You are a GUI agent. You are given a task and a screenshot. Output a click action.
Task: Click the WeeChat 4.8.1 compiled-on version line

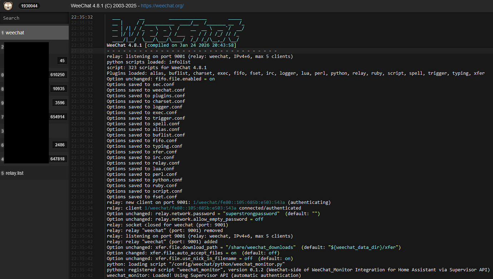point(171,45)
